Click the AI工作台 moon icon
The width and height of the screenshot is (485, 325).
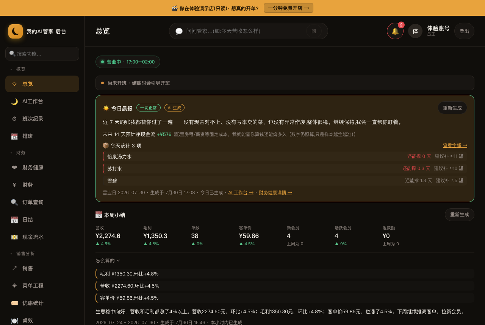tap(14, 101)
